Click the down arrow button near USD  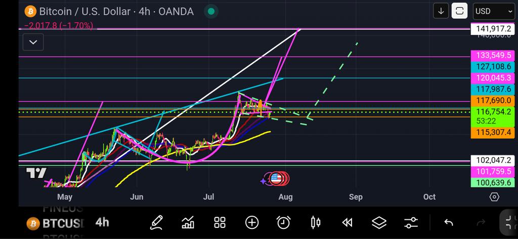(441, 11)
